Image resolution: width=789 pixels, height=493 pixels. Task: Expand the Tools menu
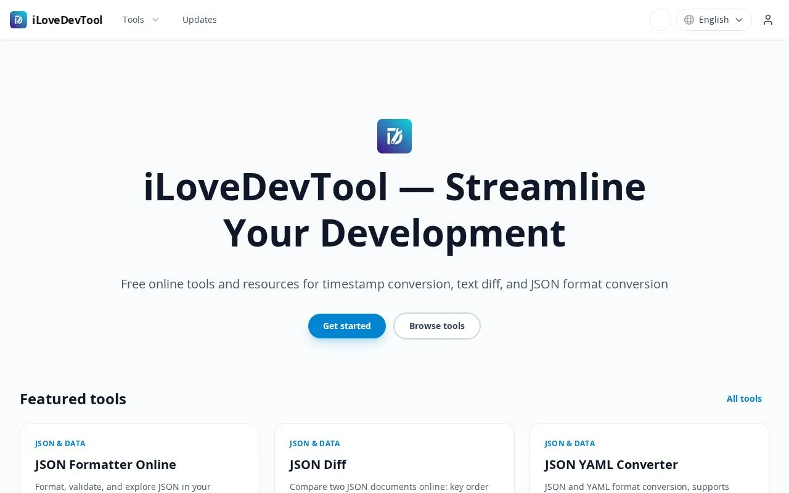pyautogui.click(x=141, y=20)
